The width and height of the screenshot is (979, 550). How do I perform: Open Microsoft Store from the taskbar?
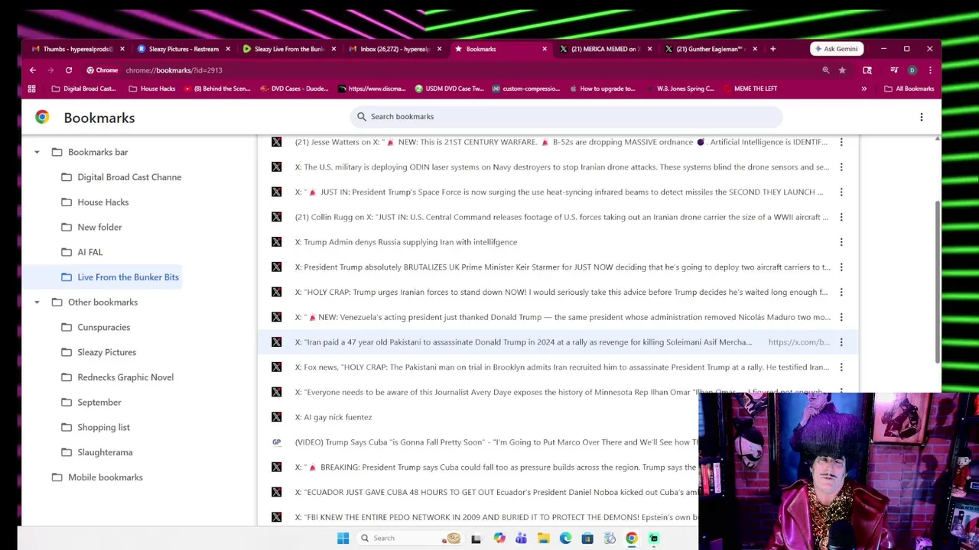(x=587, y=538)
